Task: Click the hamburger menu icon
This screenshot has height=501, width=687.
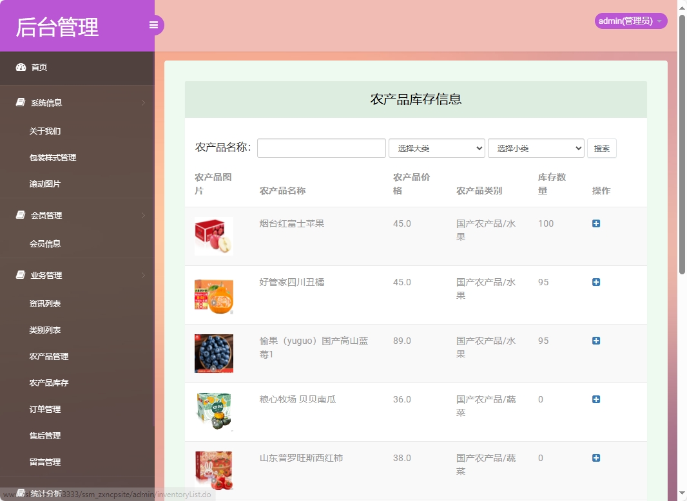Action: (153, 24)
